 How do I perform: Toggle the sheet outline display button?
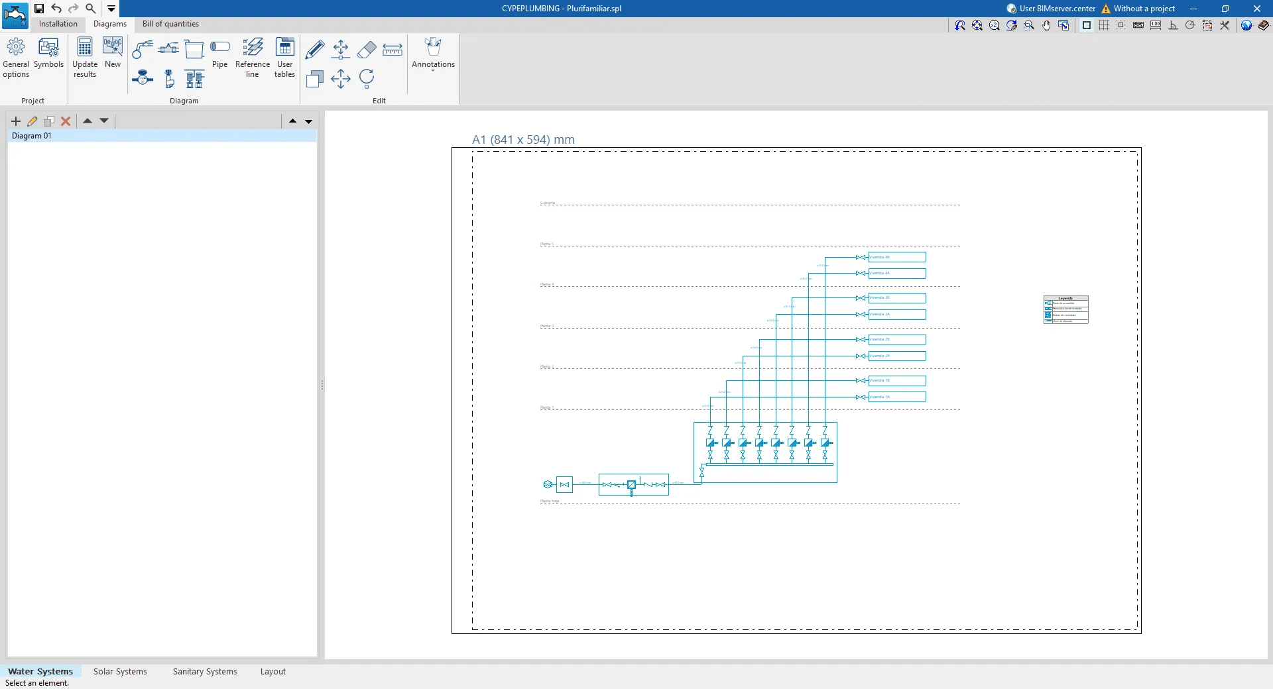1087,26
